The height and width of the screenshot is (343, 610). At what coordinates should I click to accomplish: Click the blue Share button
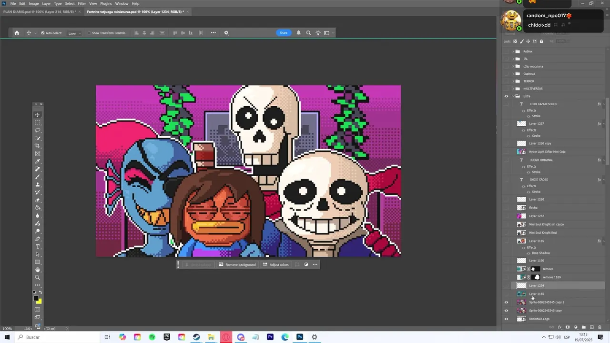pyautogui.click(x=284, y=33)
